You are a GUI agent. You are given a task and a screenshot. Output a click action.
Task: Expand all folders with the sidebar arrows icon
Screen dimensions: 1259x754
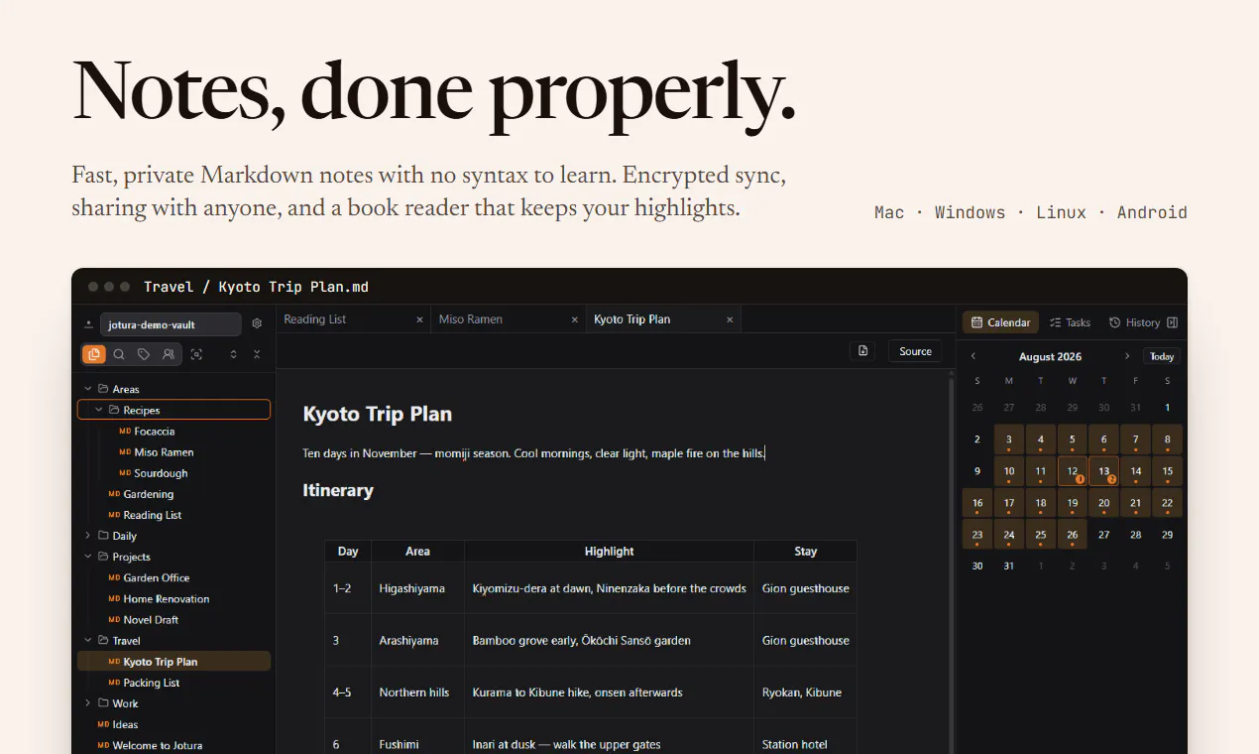[234, 354]
